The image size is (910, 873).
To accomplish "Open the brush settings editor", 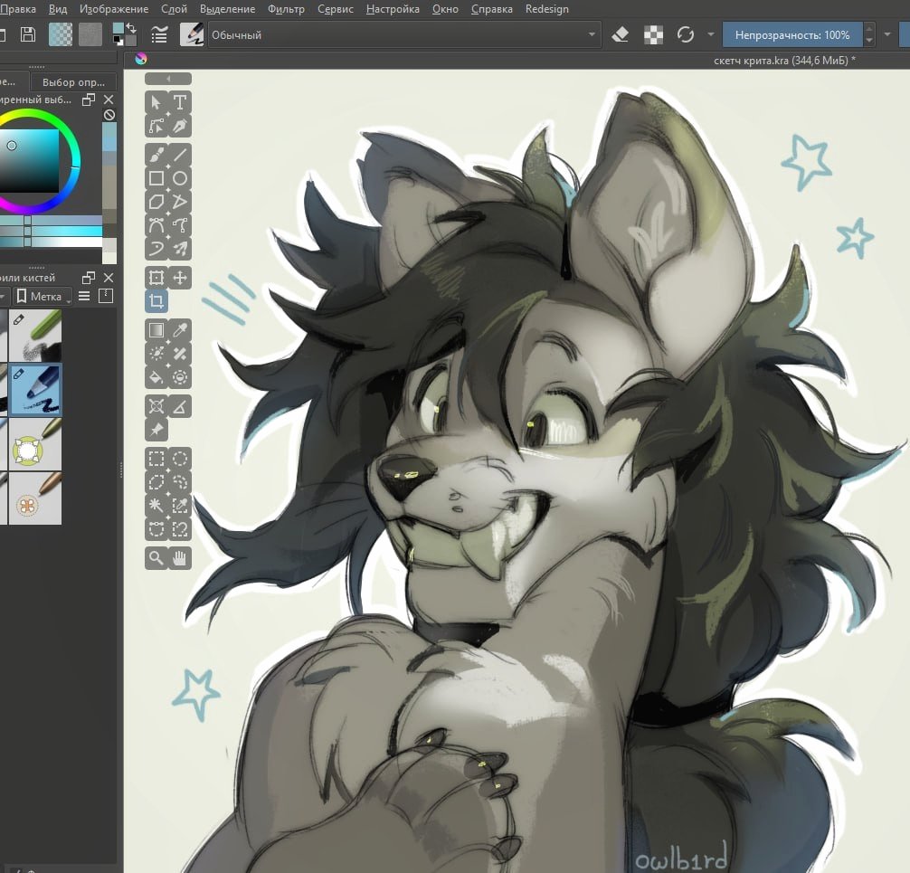I will point(159,34).
